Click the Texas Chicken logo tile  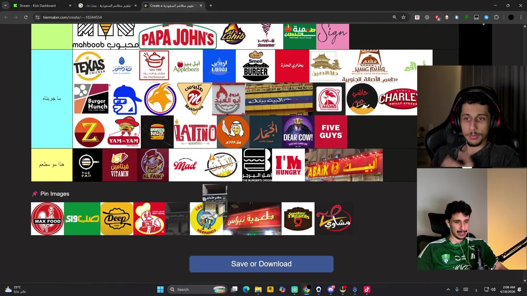point(89,66)
